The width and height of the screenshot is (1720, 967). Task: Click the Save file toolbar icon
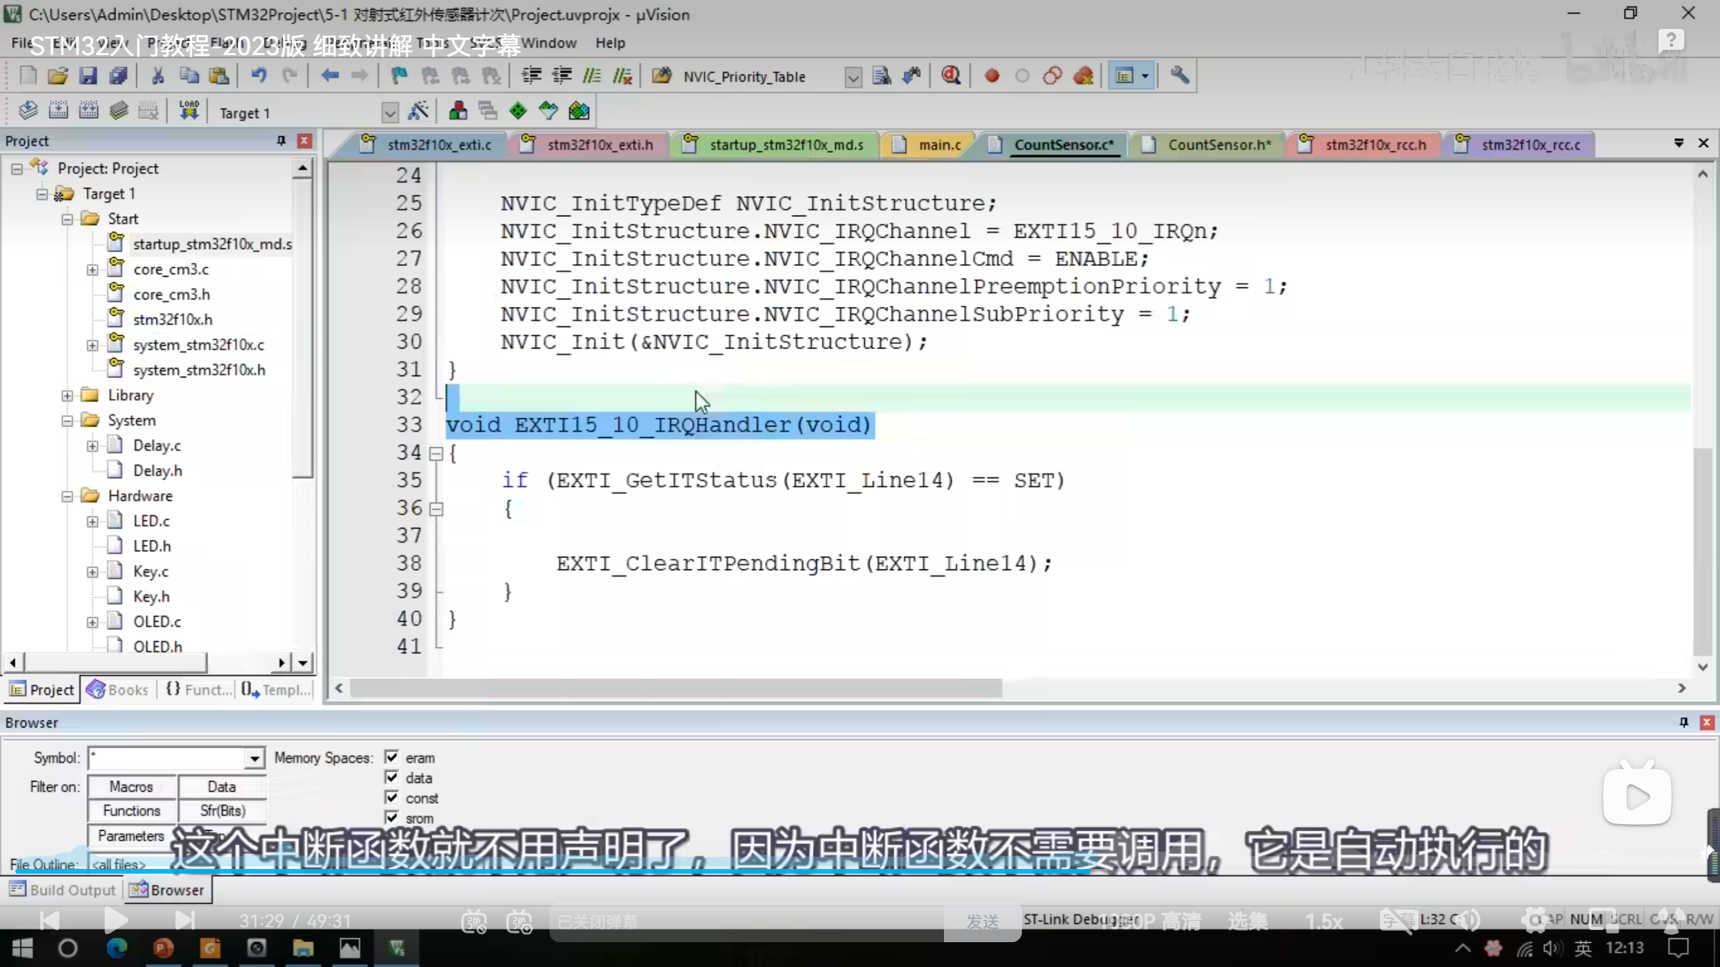point(88,76)
